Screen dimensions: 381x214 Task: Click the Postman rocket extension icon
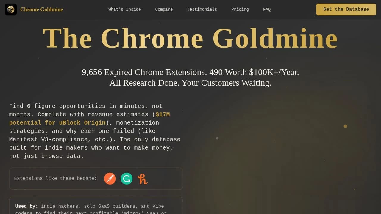point(110,179)
